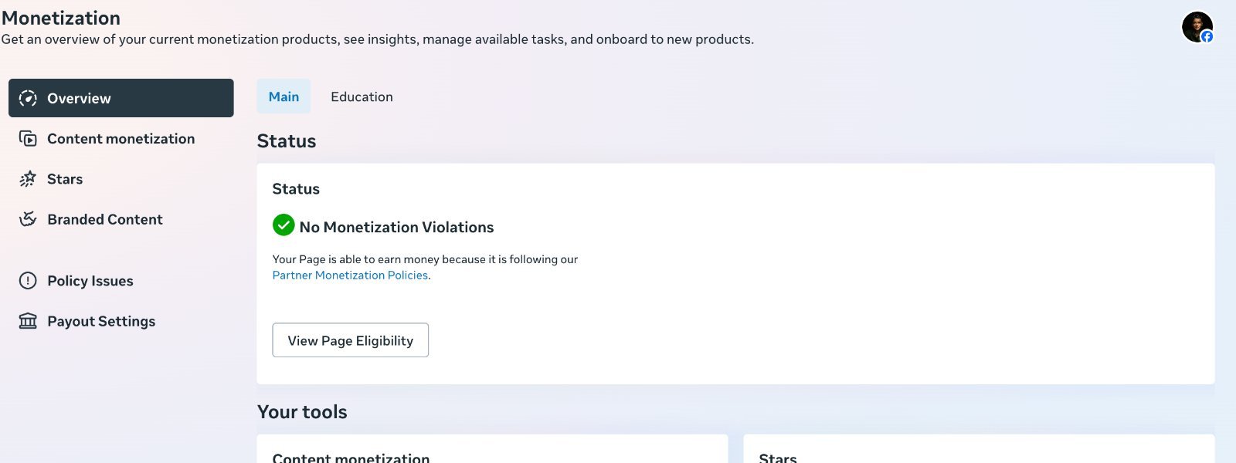Click the green checkmark status icon
Image resolution: width=1236 pixels, height=463 pixels.
284,225
